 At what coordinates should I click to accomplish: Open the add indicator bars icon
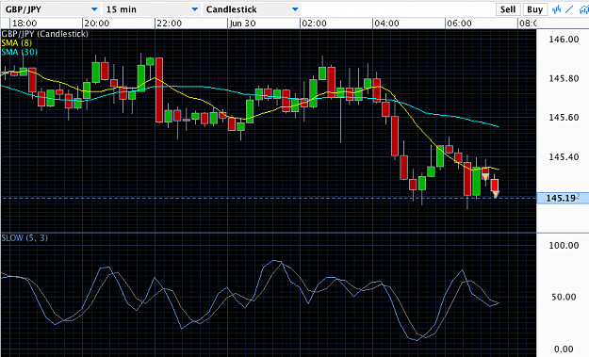point(557,9)
